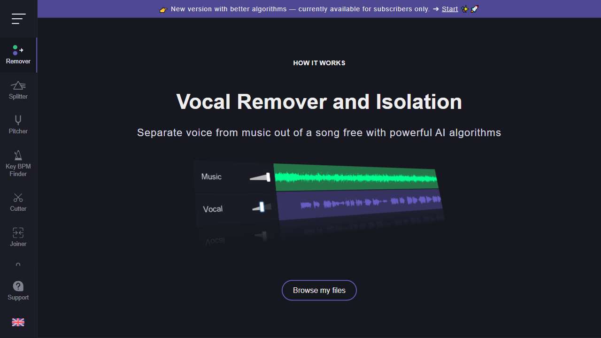The width and height of the screenshot is (601, 338).
Task: Select the Splitter tool in the sidebar
Action: pyautogui.click(x=18, y=89)
